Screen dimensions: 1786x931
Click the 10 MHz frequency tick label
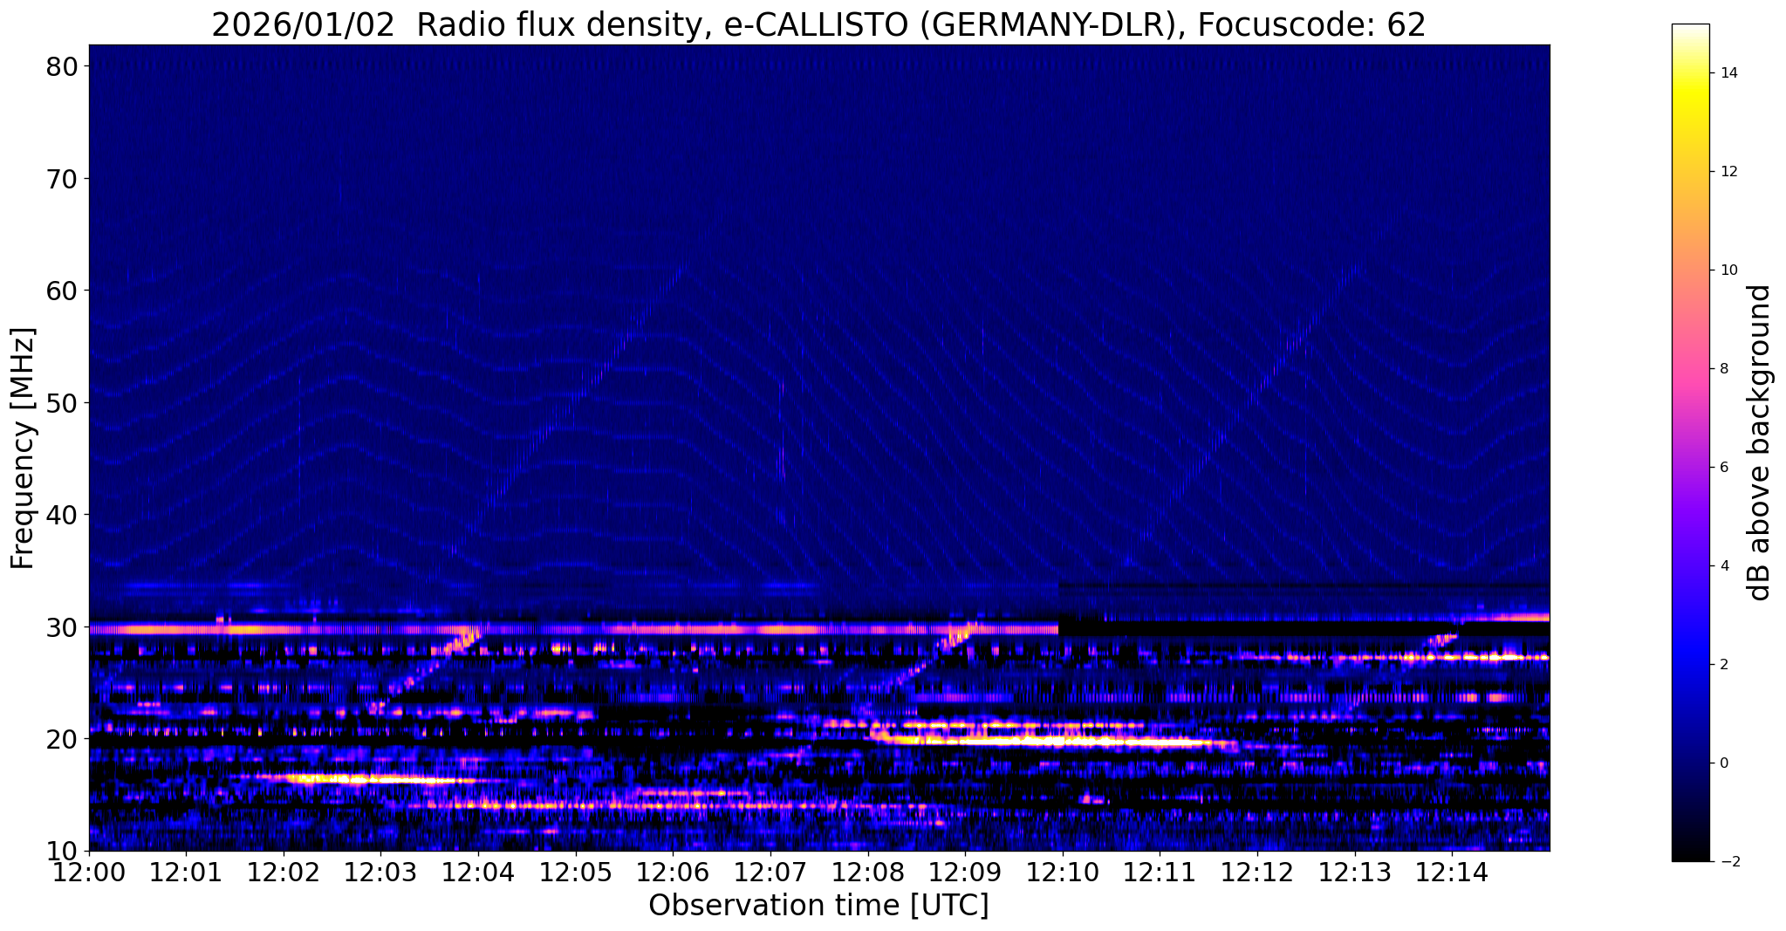[x=63, y=852]
